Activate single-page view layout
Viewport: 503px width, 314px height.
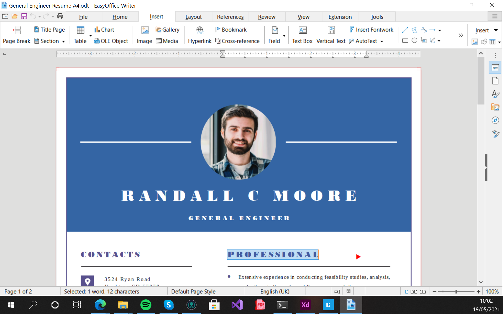406,291
